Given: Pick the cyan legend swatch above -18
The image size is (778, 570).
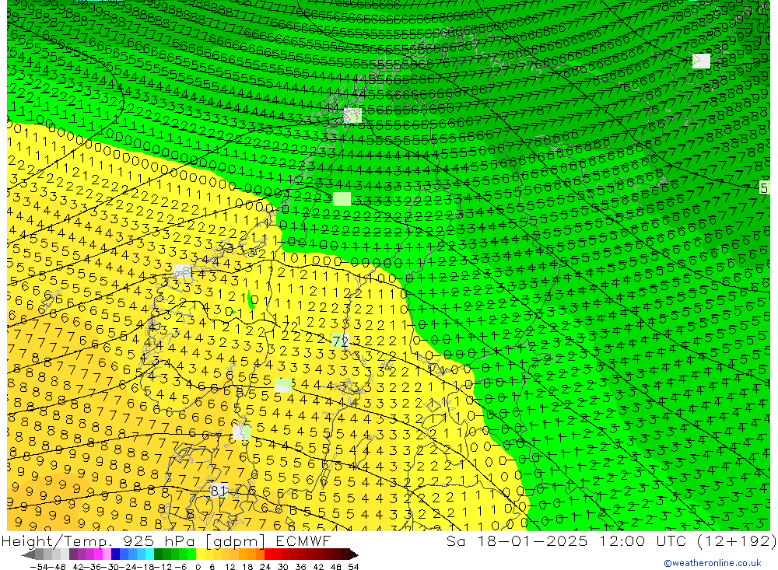Looking at the screenshot, I should coord(149,554).
